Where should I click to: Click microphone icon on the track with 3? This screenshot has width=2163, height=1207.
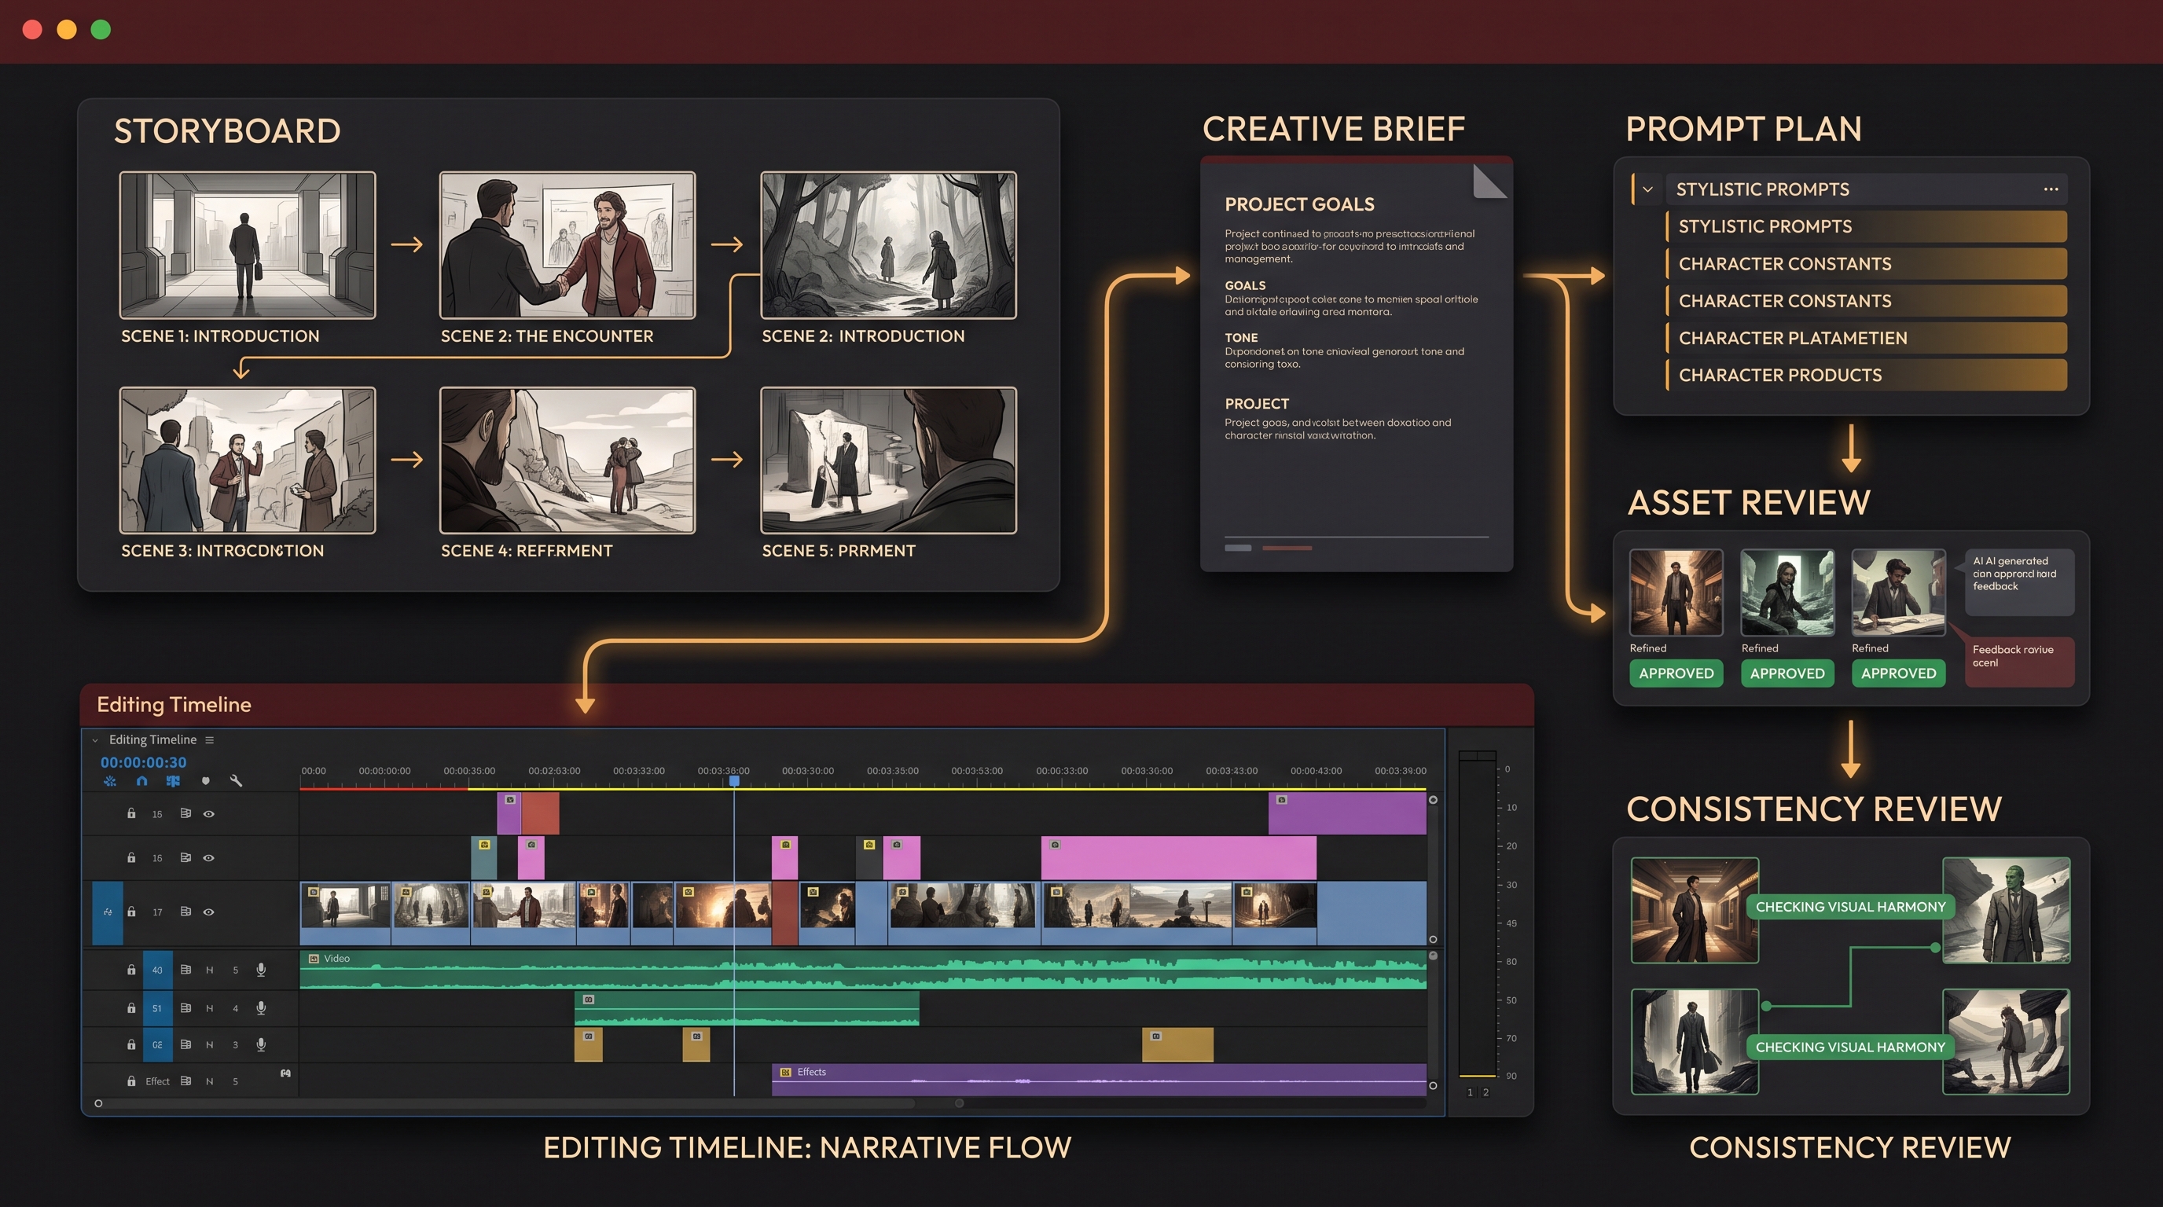pos(261,1044)
